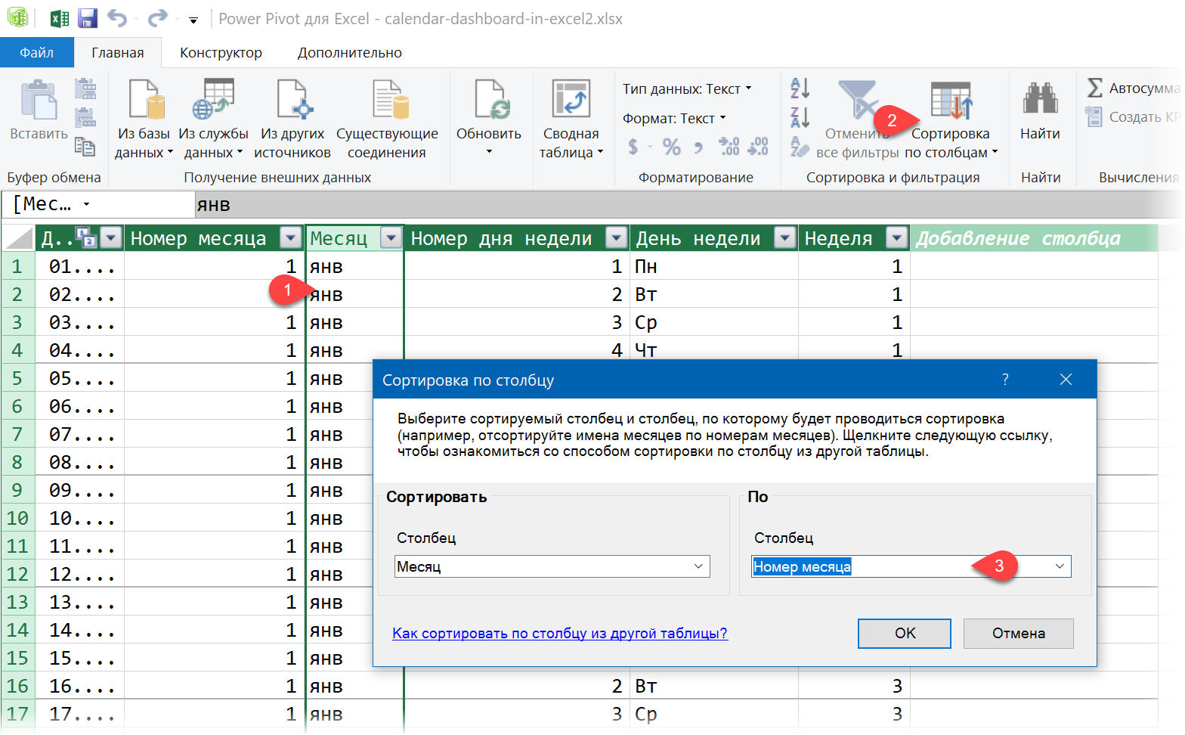
Task: Switch to Excel workbook icon
Action: pyautogui.click(x=60, y=18)
